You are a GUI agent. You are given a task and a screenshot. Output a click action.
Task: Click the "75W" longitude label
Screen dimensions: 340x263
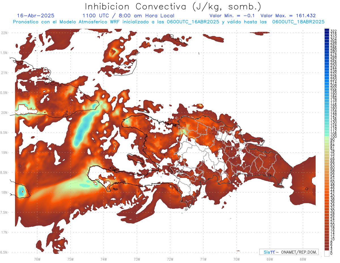71,259
